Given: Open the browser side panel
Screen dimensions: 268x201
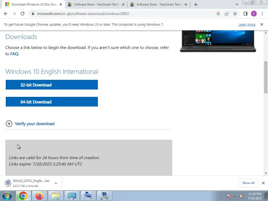Looking at the screenshot, I should (245, 14).
